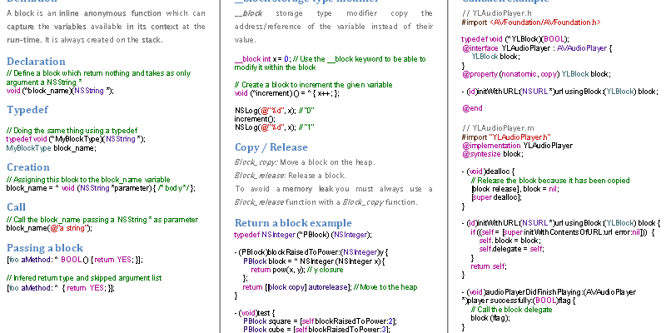Click the line "@syntesize block;"

tap(492, 154)
